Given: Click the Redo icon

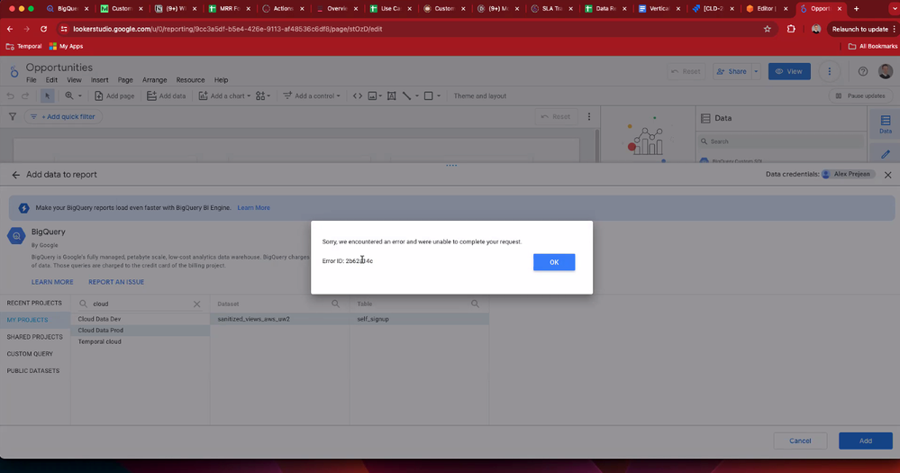Looking at the screenshot, I should [x=25, y=96].
